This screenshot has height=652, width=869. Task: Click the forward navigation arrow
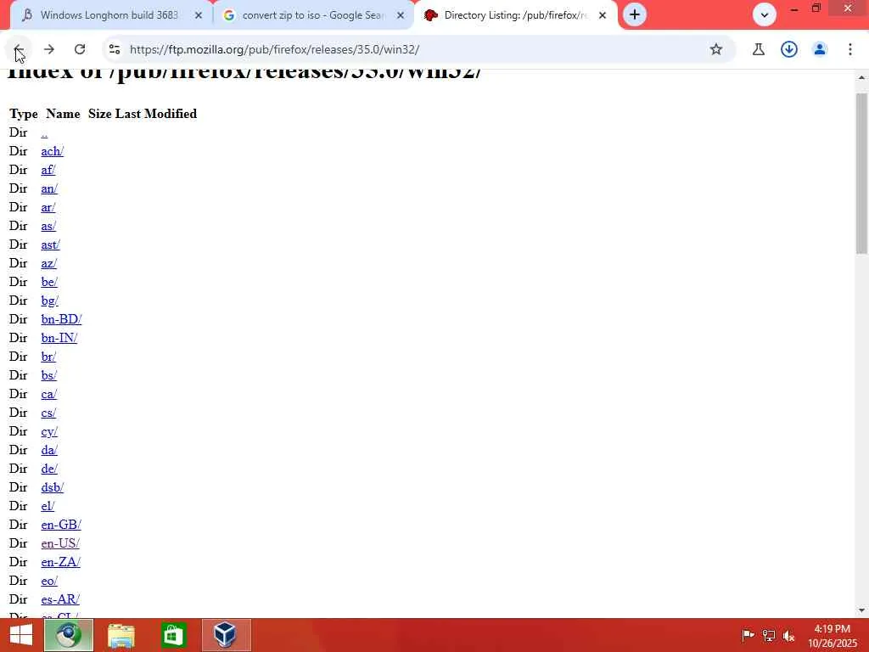click(x=48, y=49)
